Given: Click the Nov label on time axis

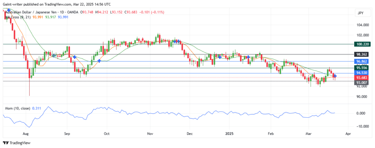Looking at the screenshot, I should pyautogui.click(x=150, y=134).
